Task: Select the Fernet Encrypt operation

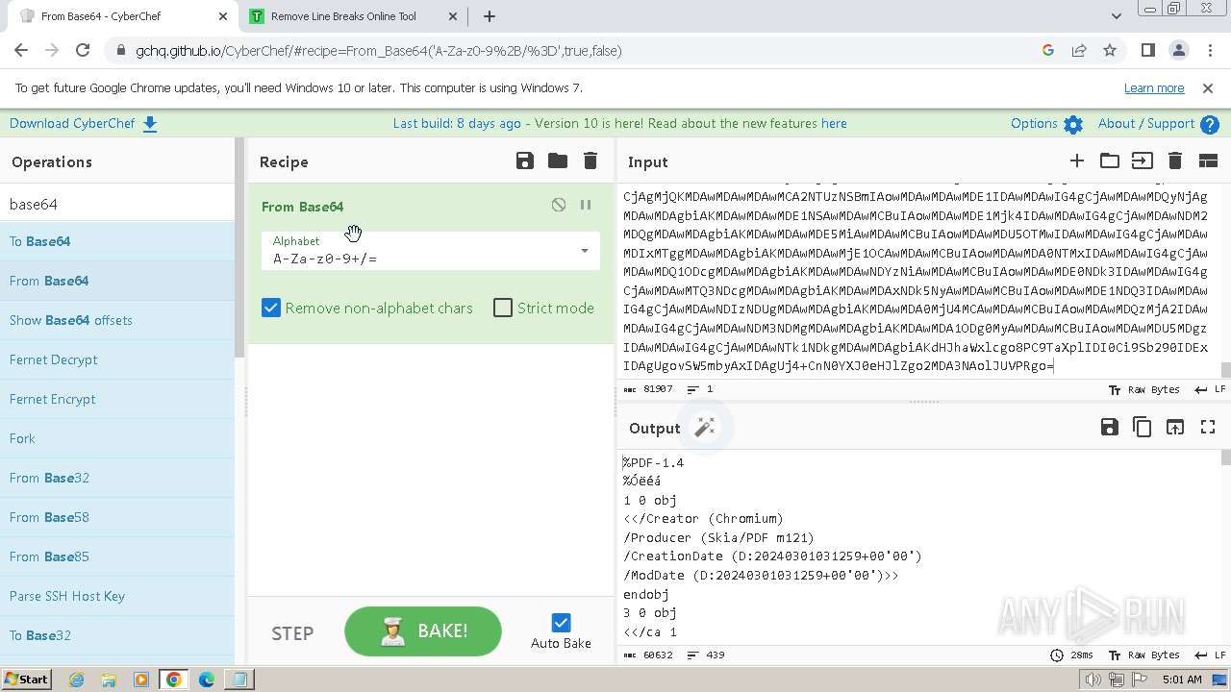Action: click(x=117, y=399)
